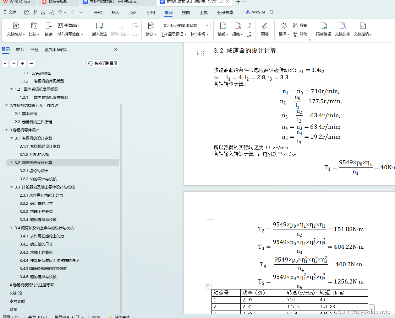Click the outline promote plus button
The height and width of the screenshot is (318, 395).
(x=23, y=63)
